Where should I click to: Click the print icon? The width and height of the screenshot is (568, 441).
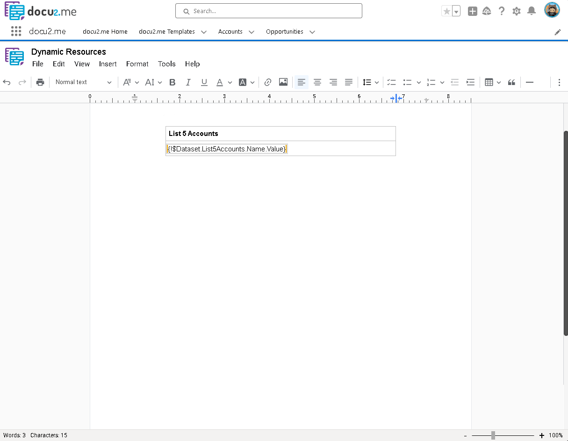click(40, 82)
